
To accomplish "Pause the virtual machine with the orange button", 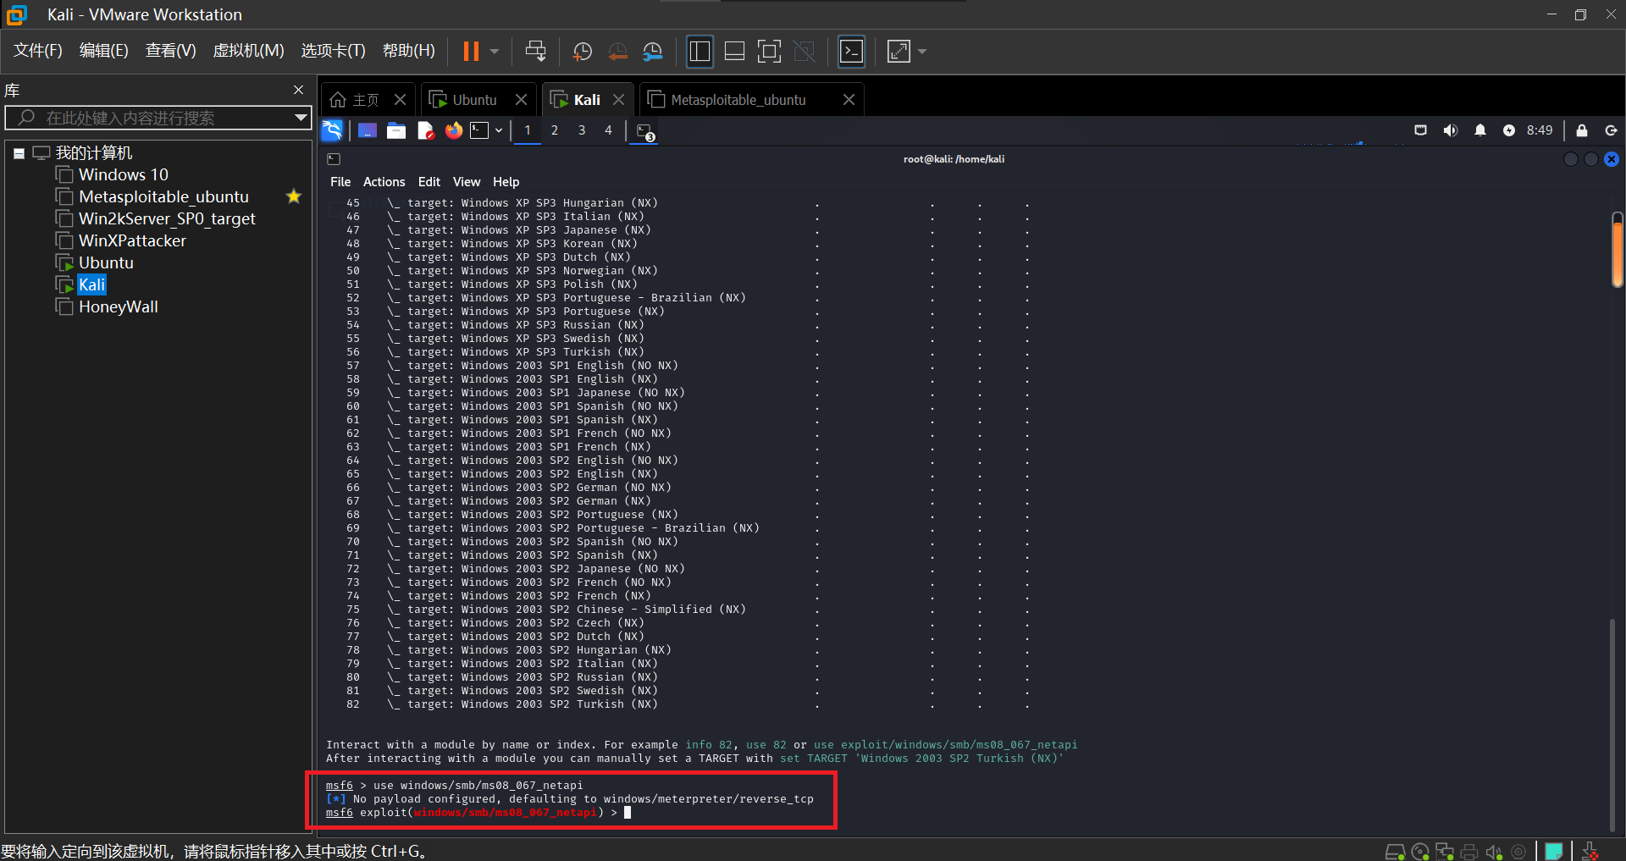I will point(471,52).
